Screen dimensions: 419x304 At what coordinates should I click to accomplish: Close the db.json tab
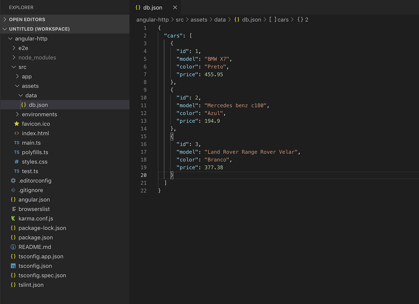pos(175,7)
